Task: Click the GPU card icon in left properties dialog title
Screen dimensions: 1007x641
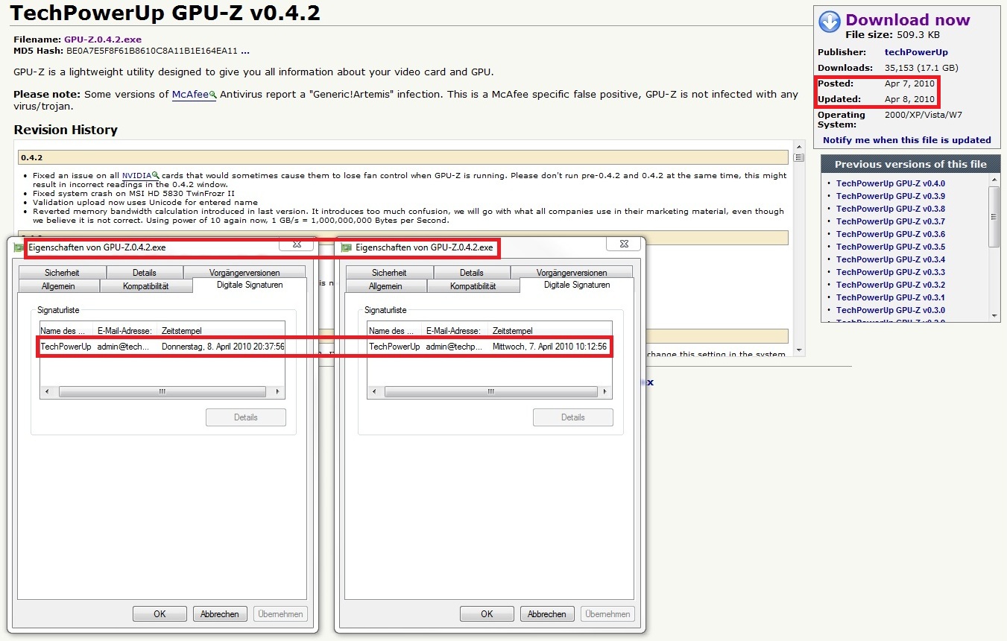Action: (x=19, y=247)
